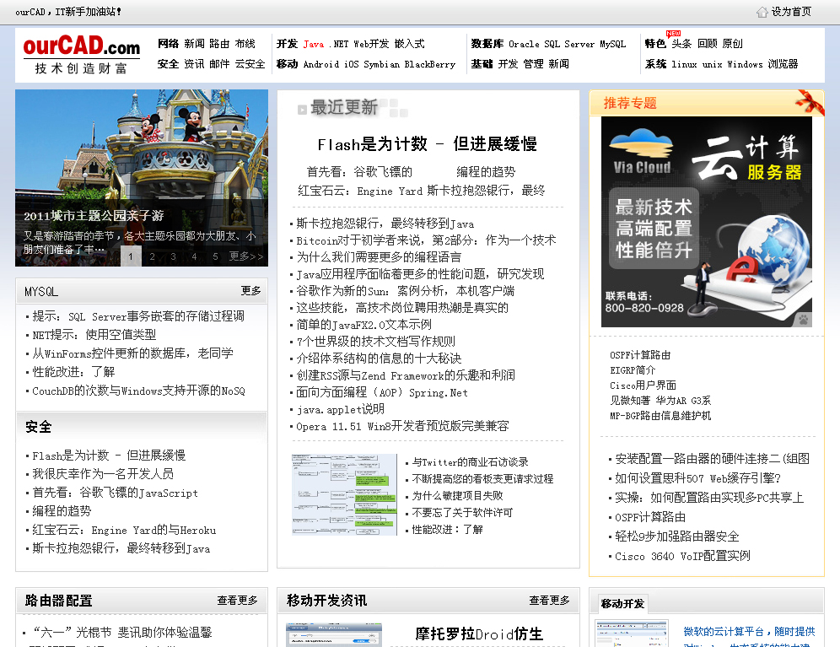Open 我很庆幸作为一名开发人员 article

tap(103, 474)
